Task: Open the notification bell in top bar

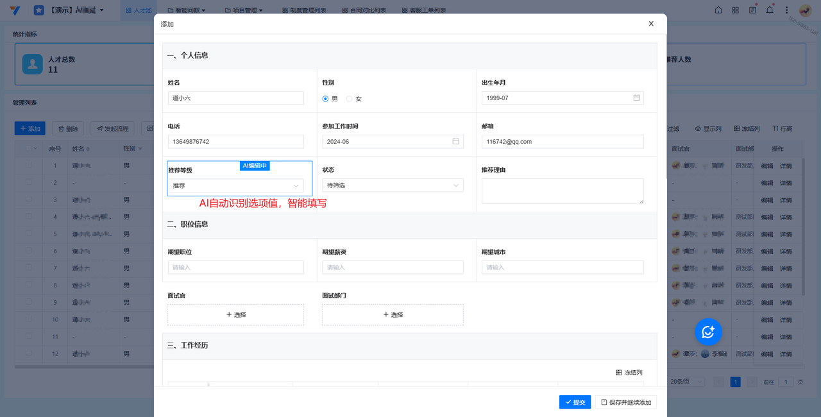Action: coord(769,10)
